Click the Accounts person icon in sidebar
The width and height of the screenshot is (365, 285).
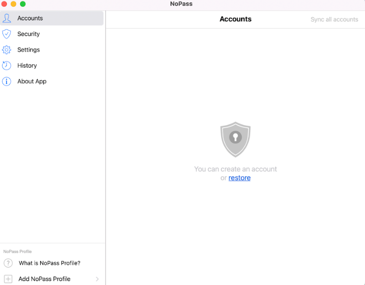[x=6, y=18]
